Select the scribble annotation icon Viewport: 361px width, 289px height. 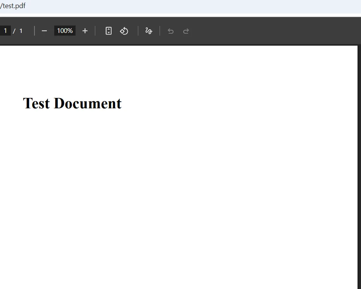pos(149,31)
